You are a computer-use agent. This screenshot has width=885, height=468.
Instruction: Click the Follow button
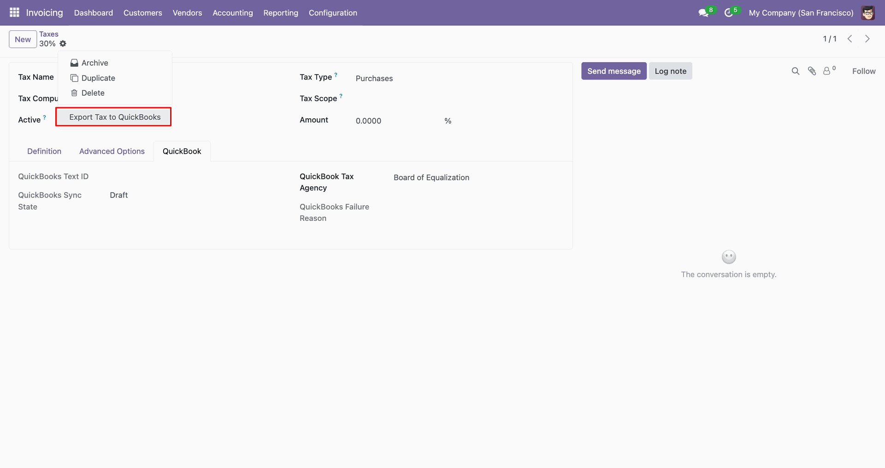(864, 71)
